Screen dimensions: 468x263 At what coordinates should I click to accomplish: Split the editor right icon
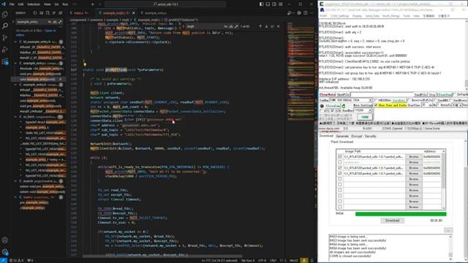306,13
